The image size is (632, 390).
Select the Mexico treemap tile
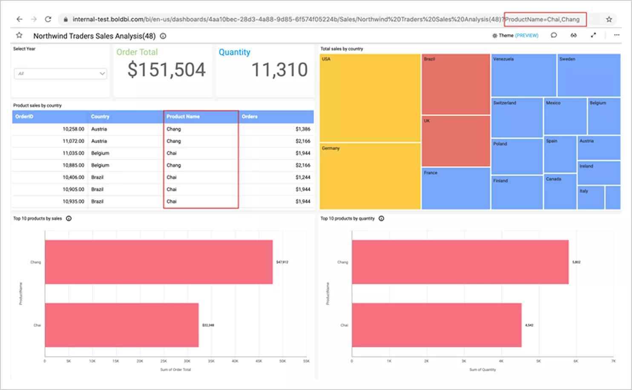click(x=565, y=116)
